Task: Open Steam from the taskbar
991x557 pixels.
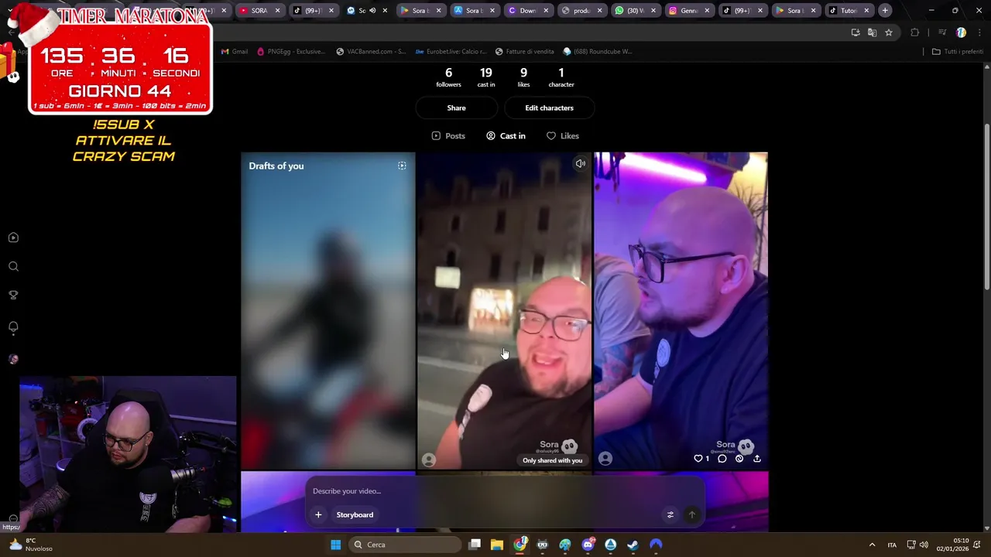Action: point(633,545)
